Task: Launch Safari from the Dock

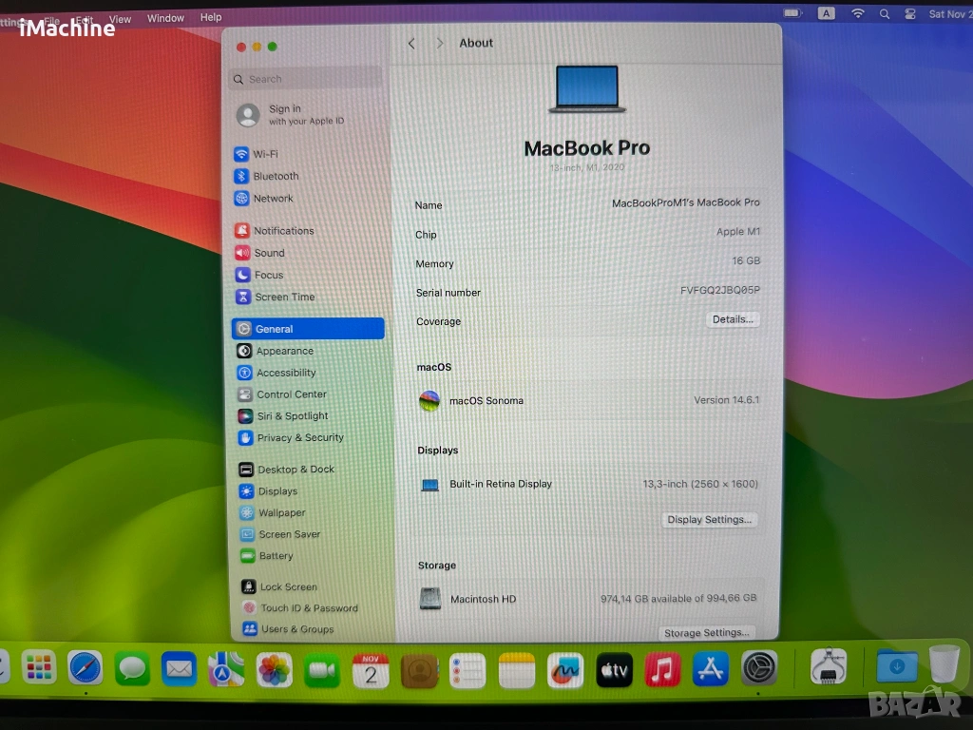Action: (86, 668)
